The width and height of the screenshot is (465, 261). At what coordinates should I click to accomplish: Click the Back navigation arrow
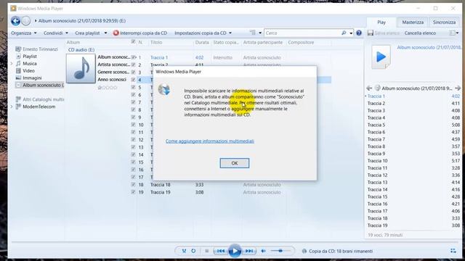15,21
